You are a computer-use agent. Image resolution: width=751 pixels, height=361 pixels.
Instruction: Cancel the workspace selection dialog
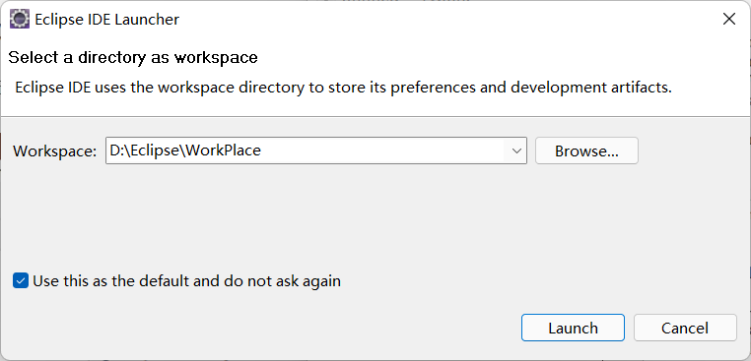click(x=685, y=328)
